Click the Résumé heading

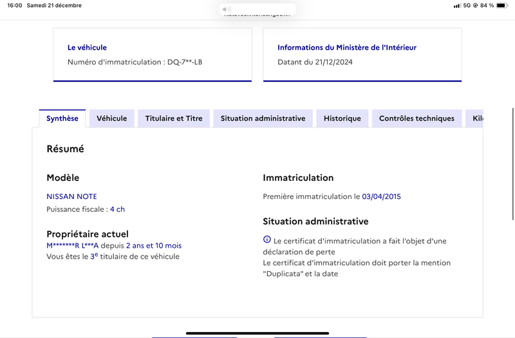[x=66, y=149]
